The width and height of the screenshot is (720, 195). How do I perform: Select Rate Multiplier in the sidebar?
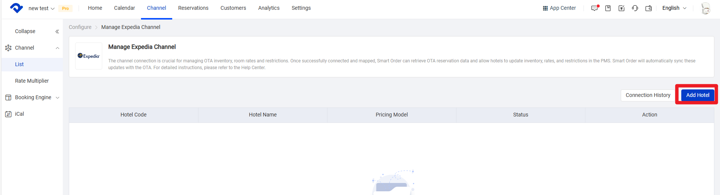32,81
